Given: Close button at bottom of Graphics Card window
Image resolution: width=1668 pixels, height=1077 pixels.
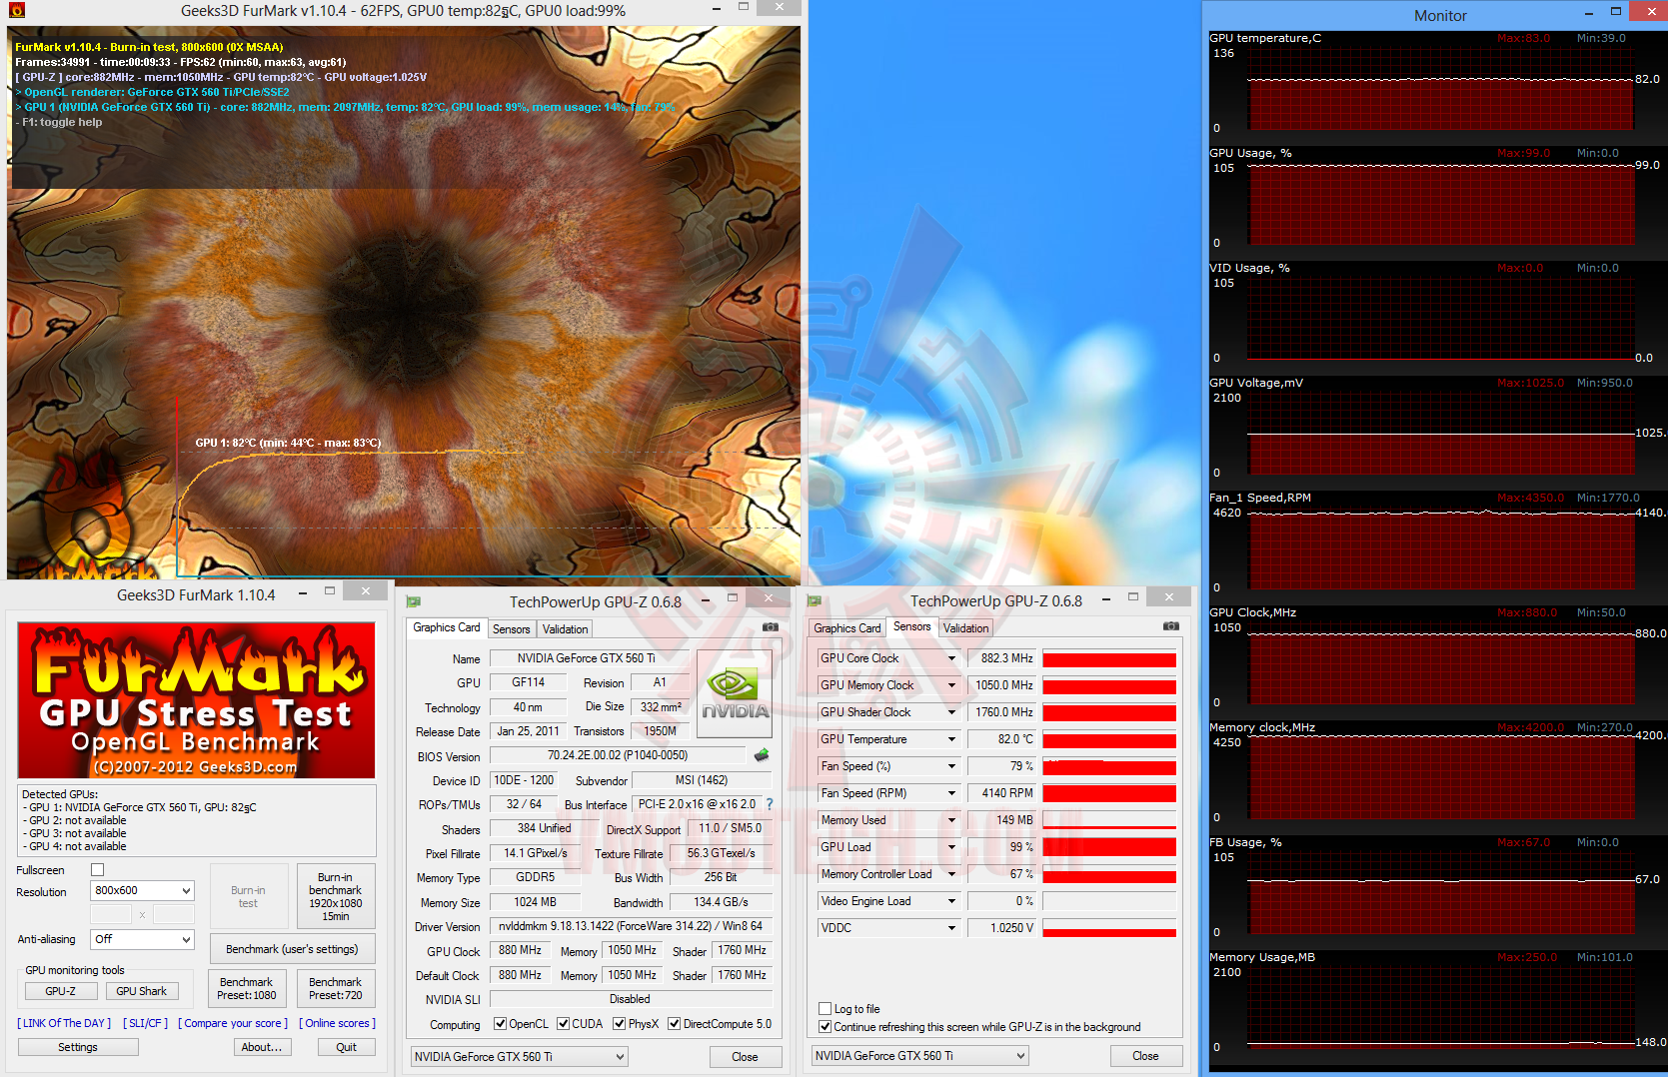Looking at the screenshot, I should pos(745,1057).
